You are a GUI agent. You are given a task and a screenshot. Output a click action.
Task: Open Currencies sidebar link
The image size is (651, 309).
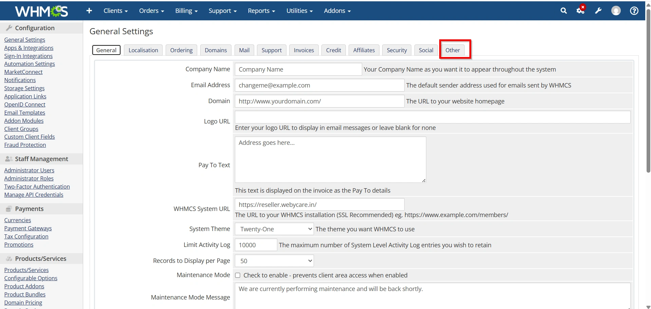(x=18, y=220)
